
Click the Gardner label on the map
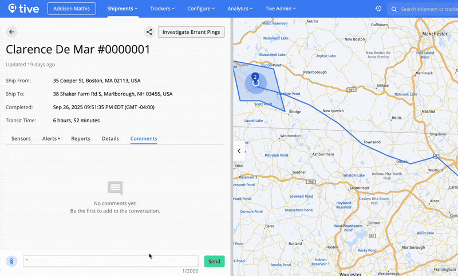coord(299,172)
